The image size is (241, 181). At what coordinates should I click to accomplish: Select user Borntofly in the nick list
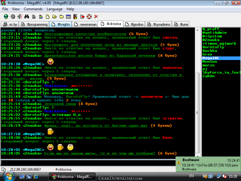[x=213, y=47]
